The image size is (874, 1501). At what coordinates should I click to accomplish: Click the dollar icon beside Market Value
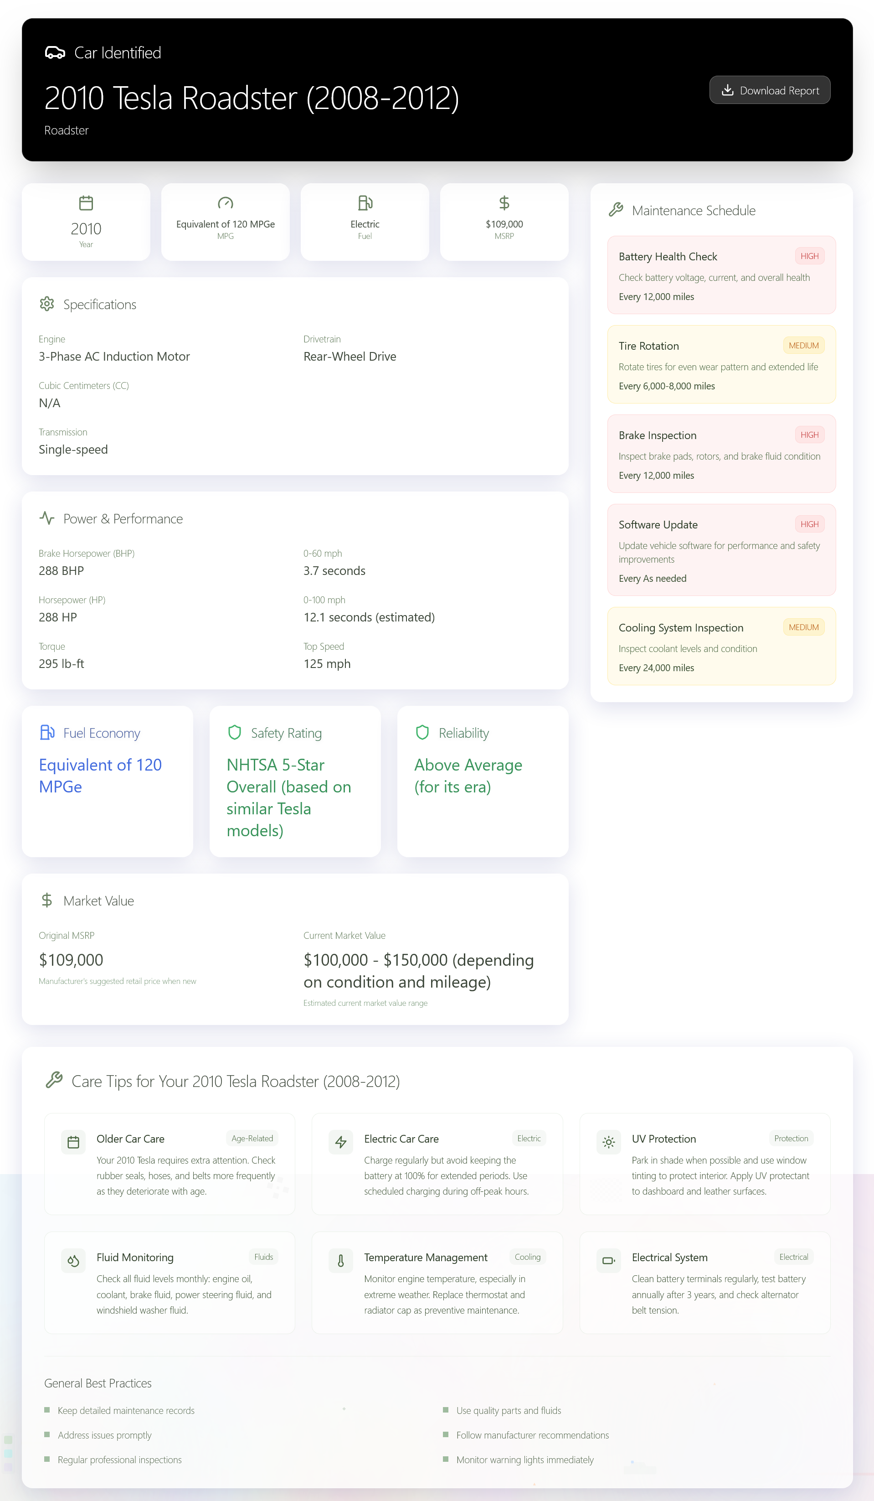point(46,900)
